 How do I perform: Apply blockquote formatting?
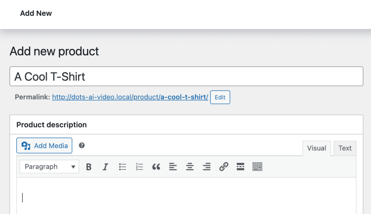pos(156,167)
